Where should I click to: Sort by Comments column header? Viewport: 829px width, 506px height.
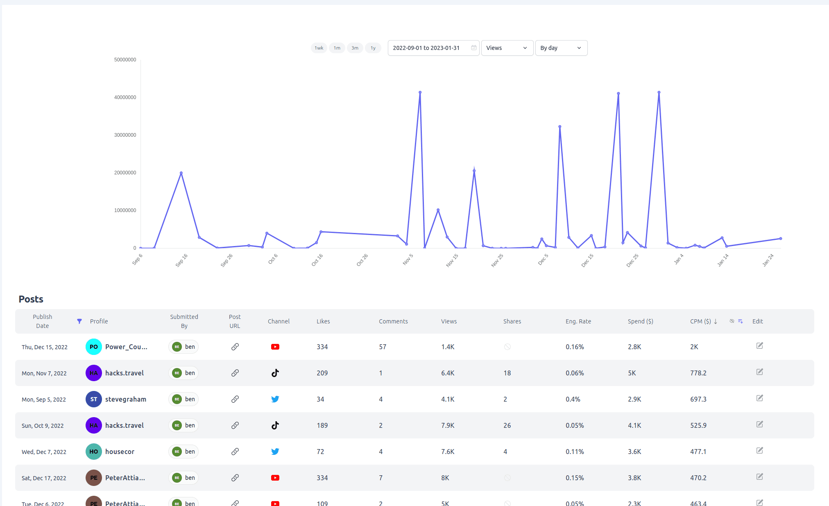pyautogui.click(x=393, y=321)
